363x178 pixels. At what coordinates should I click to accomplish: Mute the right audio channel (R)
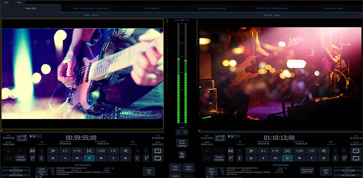pyautogui.click(x=185, y=132)
